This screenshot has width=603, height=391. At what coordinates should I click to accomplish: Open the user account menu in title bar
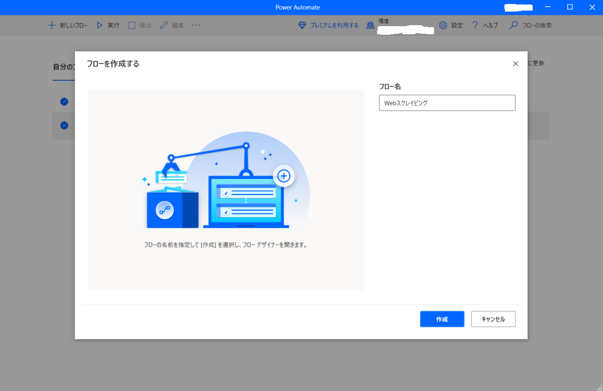click(518, 8)
